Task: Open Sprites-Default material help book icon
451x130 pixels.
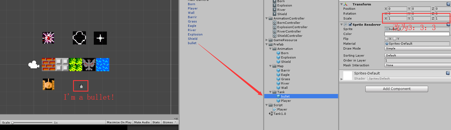Action: pyautogui.click(x=447, y=73)
